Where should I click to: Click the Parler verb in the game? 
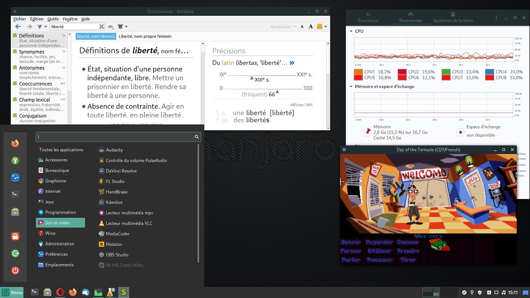pyautogui.click(x=351, y=260)
